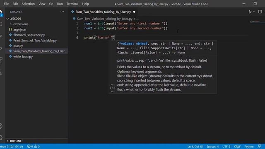The image size is (265, 149).
Task: Change indentation via Spaces: 4
Action: tap(212, 147)
